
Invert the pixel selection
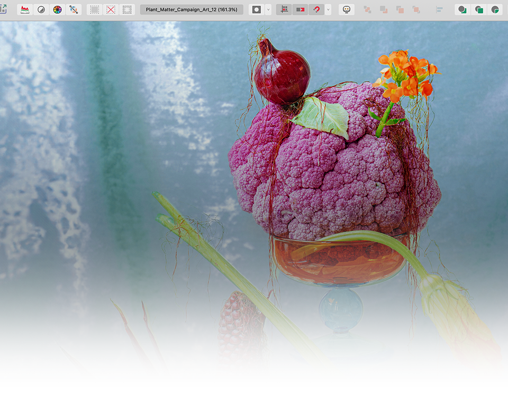click(x=127, y=10)
